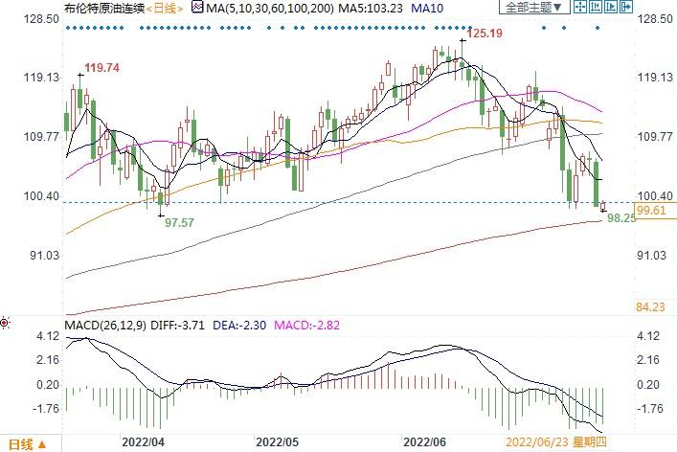This screenshot has width=677, height=452.
Task: Click the 119.74 peak price label
Action: click(102, 68)
